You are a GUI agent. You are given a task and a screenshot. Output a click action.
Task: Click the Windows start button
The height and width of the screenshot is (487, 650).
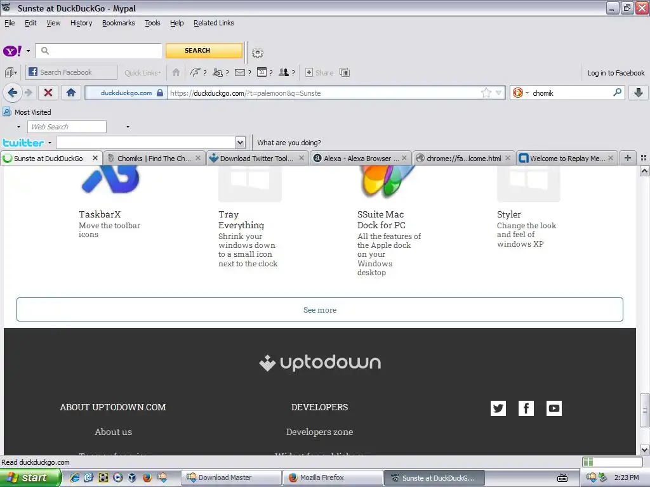pyautogui.click(x=30, y=477)
